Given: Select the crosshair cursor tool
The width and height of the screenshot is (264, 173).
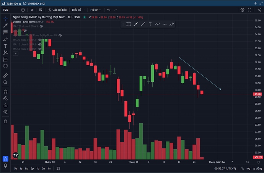Looking at the screenshot, I should (x=5, y=18).
